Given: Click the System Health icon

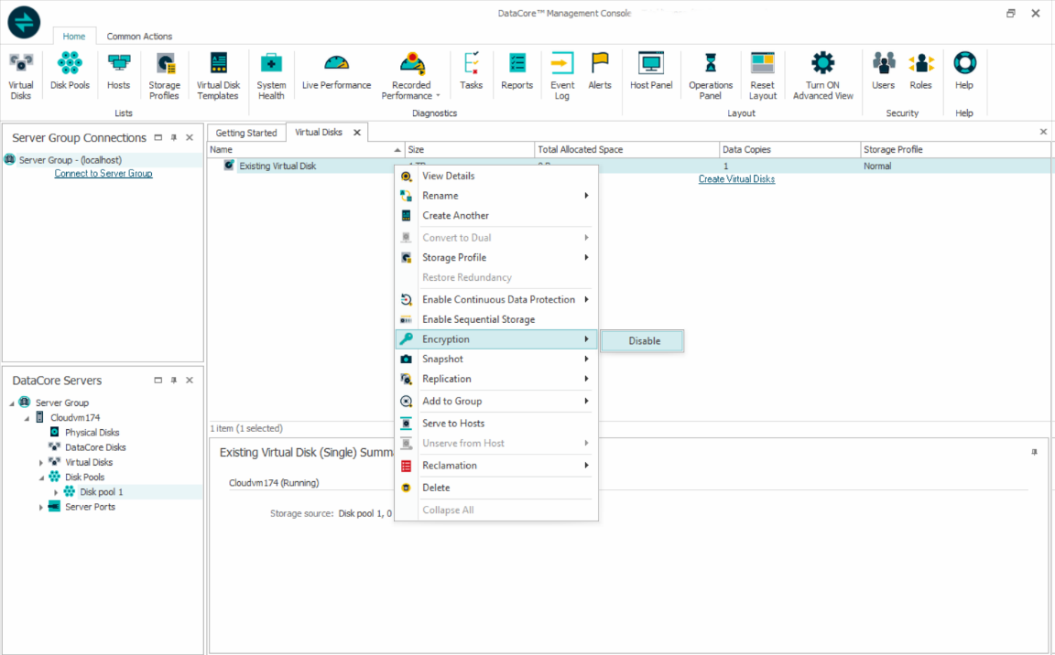Looking at the screenshot, I should click(x=271, y=73).
